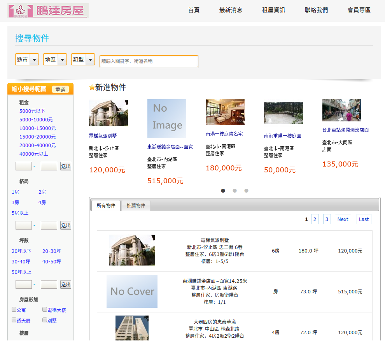Click the 重選 reset button
This screenshot has height=342, width=385.
click(x=60, y=89)
